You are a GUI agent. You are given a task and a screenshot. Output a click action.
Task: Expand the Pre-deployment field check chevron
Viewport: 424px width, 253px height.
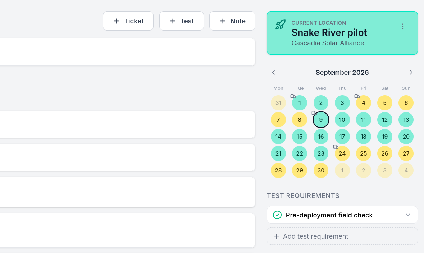click(408, 215)
